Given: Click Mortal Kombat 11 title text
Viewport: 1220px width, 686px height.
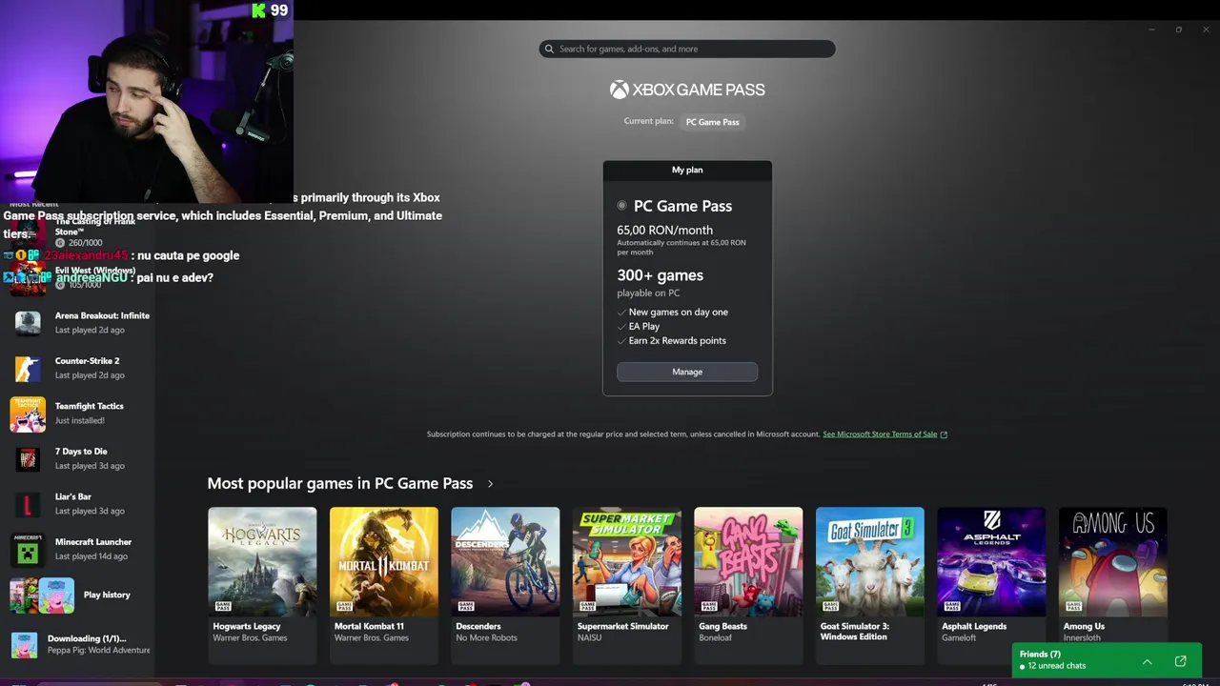Looking at the screenshot, I should coord(369,626).
